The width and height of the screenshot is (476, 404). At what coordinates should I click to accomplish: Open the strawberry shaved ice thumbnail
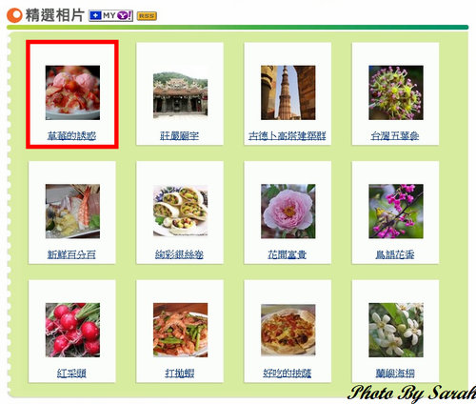click(72, 92)
